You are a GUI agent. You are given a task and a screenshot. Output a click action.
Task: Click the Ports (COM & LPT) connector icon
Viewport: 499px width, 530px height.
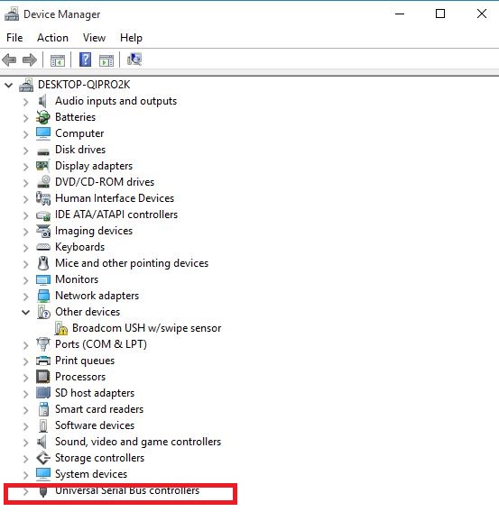pos(43,344)
